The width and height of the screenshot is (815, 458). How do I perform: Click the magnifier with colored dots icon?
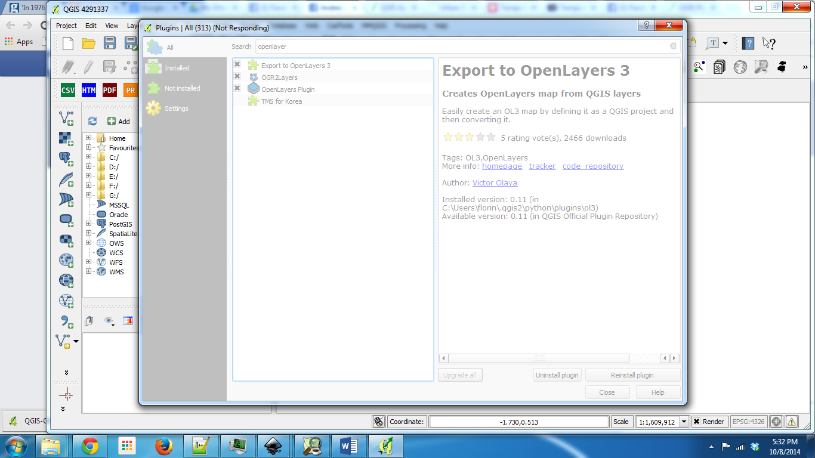(699, 67)
